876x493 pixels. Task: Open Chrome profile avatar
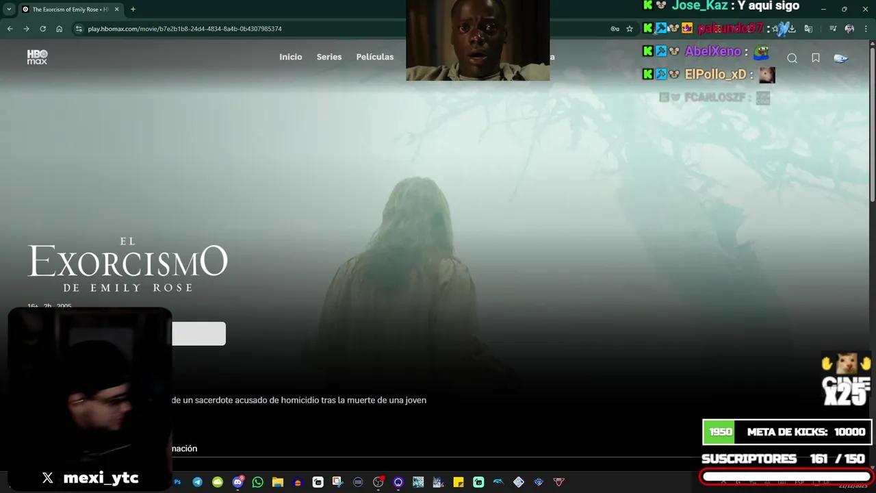849,29
